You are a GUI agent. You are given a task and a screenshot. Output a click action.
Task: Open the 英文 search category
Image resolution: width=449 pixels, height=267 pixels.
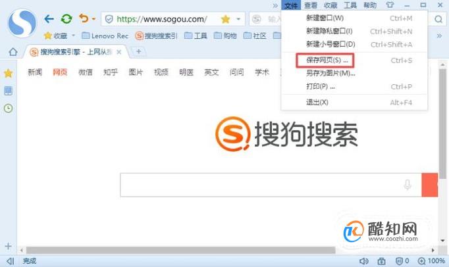pos(211,72)
